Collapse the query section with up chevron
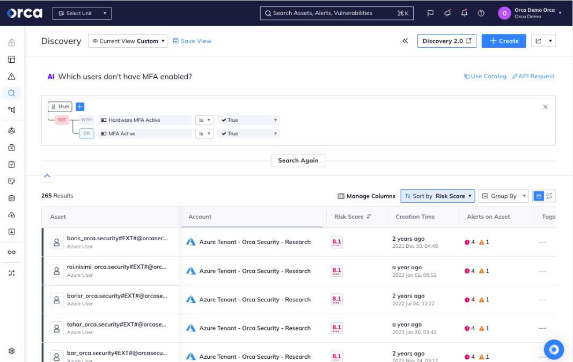 click(47, 176)
